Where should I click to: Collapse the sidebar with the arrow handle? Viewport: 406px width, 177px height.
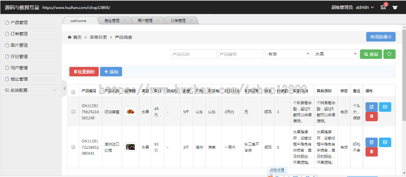pyautogui.click(x=64, y=88)
